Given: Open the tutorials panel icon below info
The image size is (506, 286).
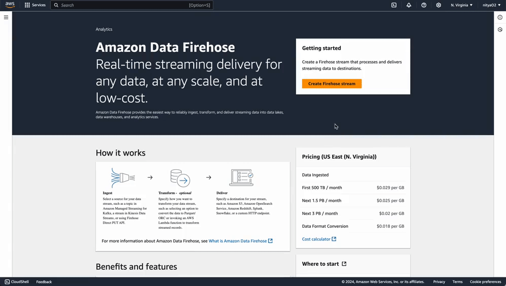Looking at the screenshot, I should 500,29.
